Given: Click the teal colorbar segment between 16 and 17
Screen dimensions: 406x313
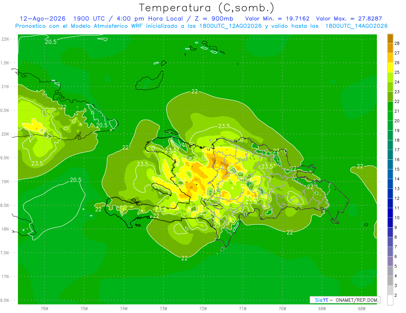Looking at the screenshot, I should [390, 155].
